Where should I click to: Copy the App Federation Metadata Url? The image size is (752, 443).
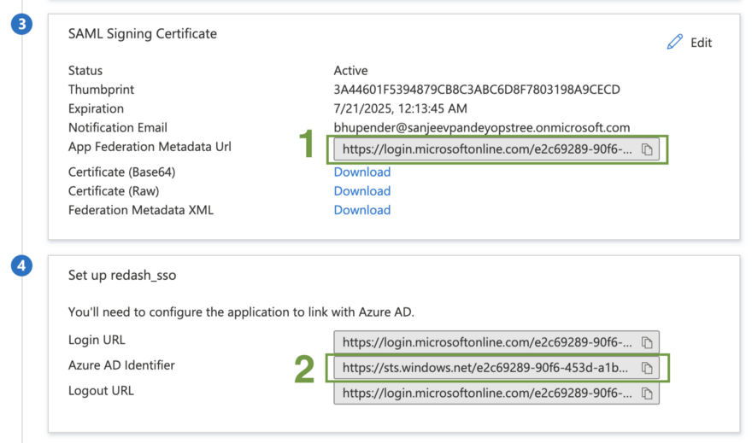(x=648, y=149)
